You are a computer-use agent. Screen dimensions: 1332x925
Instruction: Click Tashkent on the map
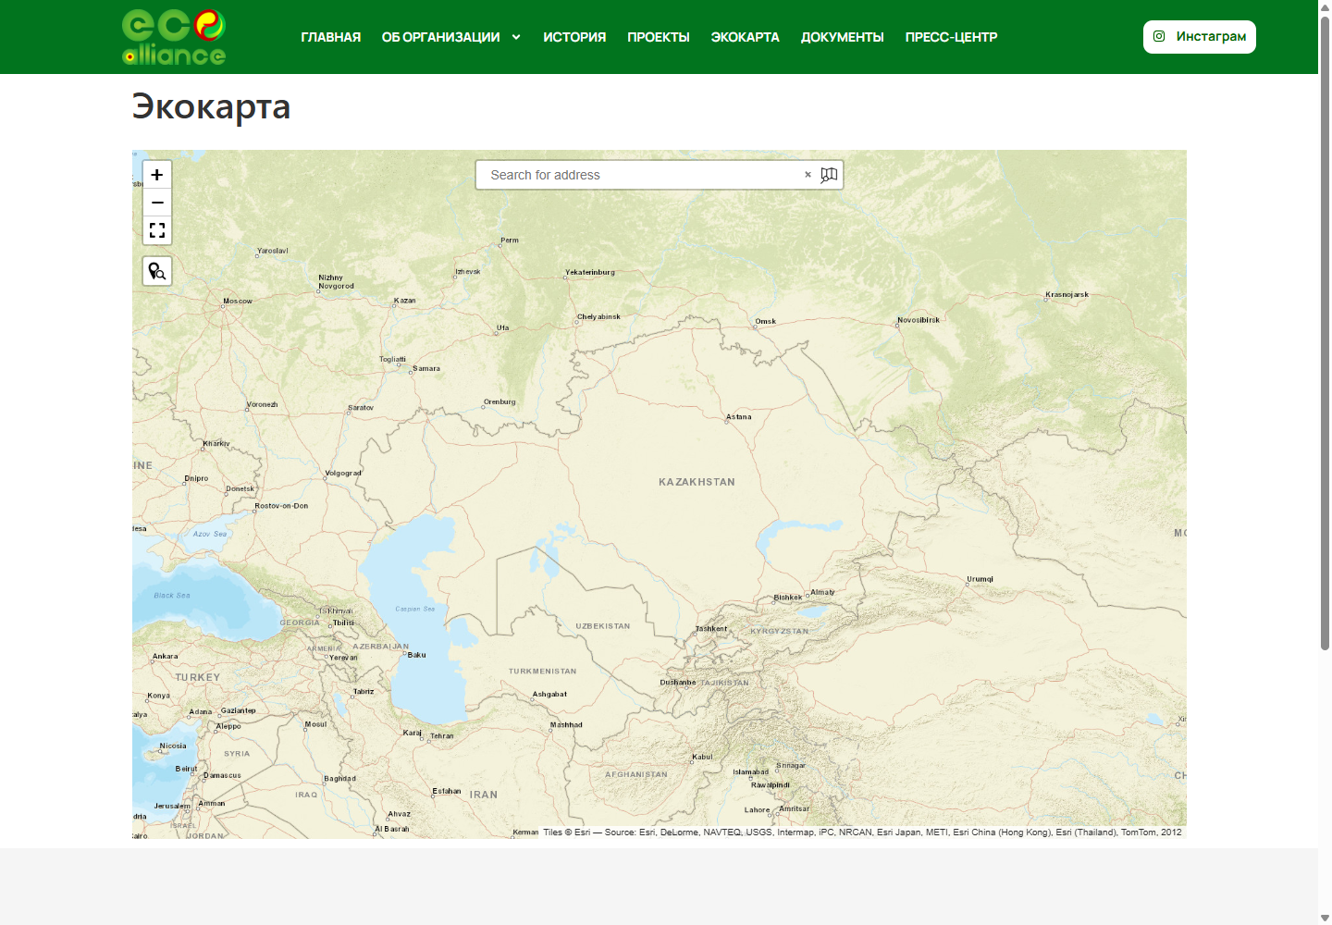(711, 629)
